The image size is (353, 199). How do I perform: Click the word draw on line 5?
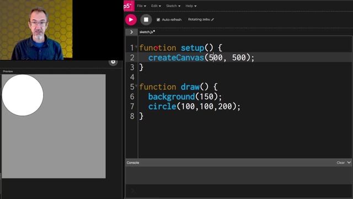coord(190,87)
